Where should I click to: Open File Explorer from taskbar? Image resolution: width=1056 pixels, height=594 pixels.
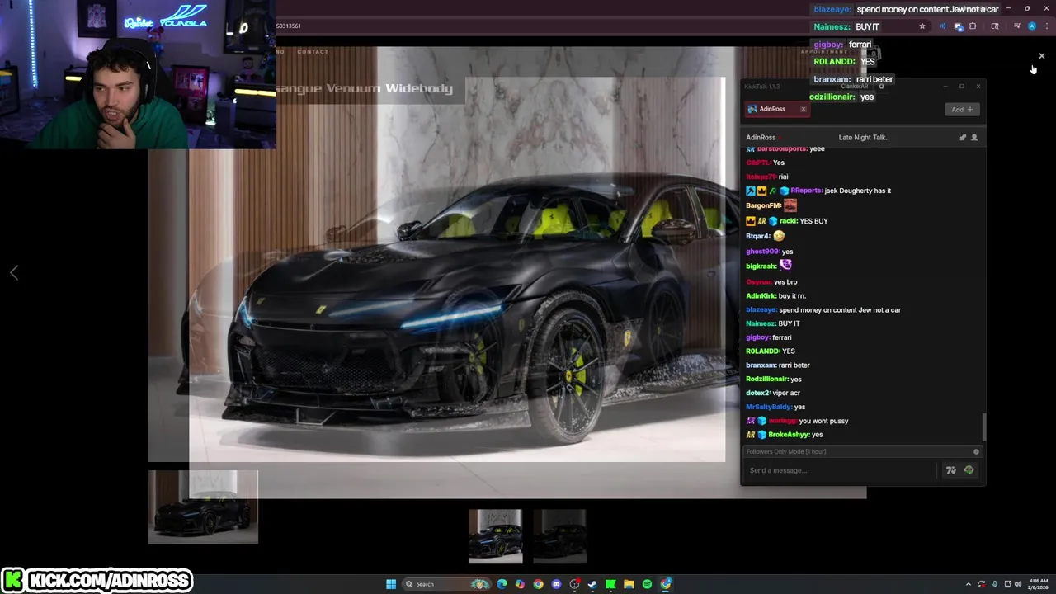[x=629, y=584]
